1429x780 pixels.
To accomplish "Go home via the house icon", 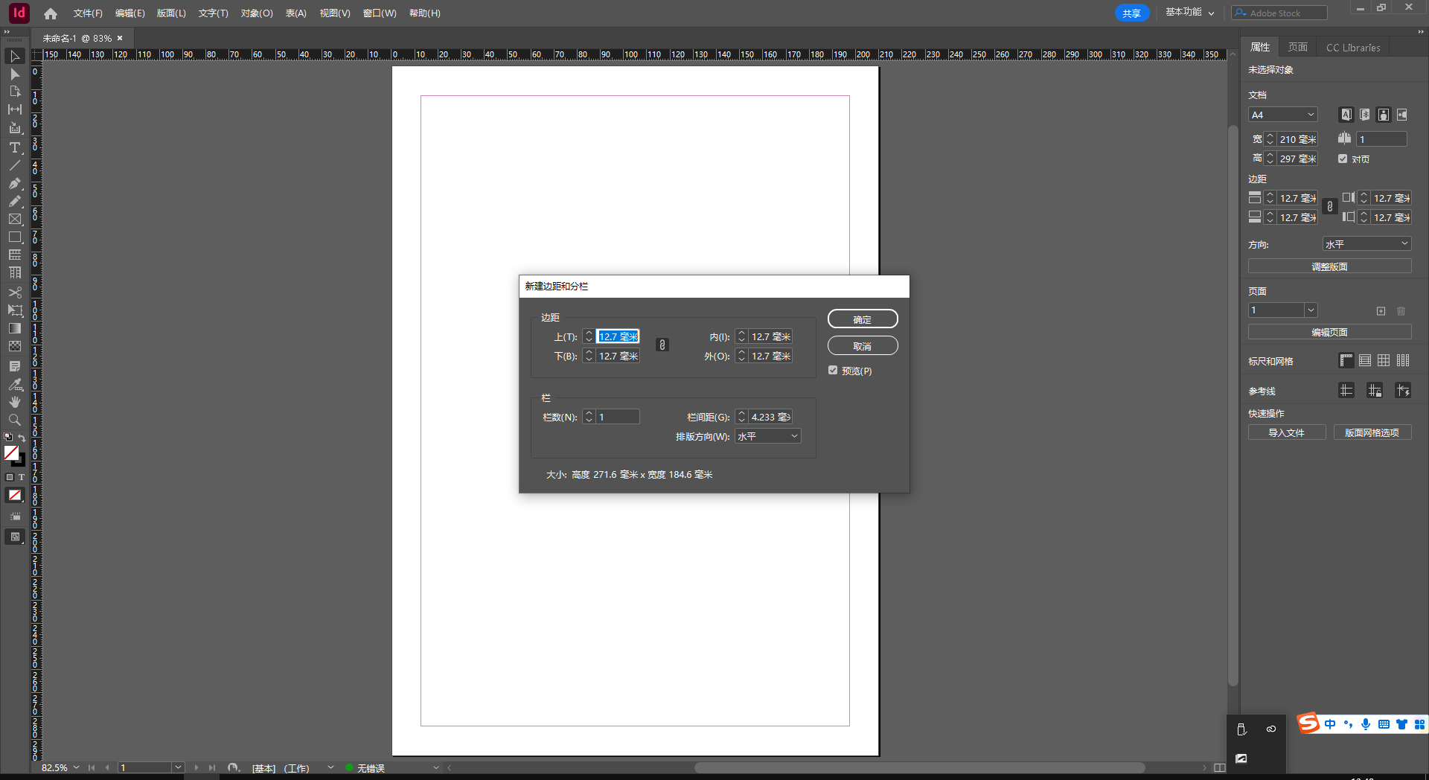I will click(51, 13).
